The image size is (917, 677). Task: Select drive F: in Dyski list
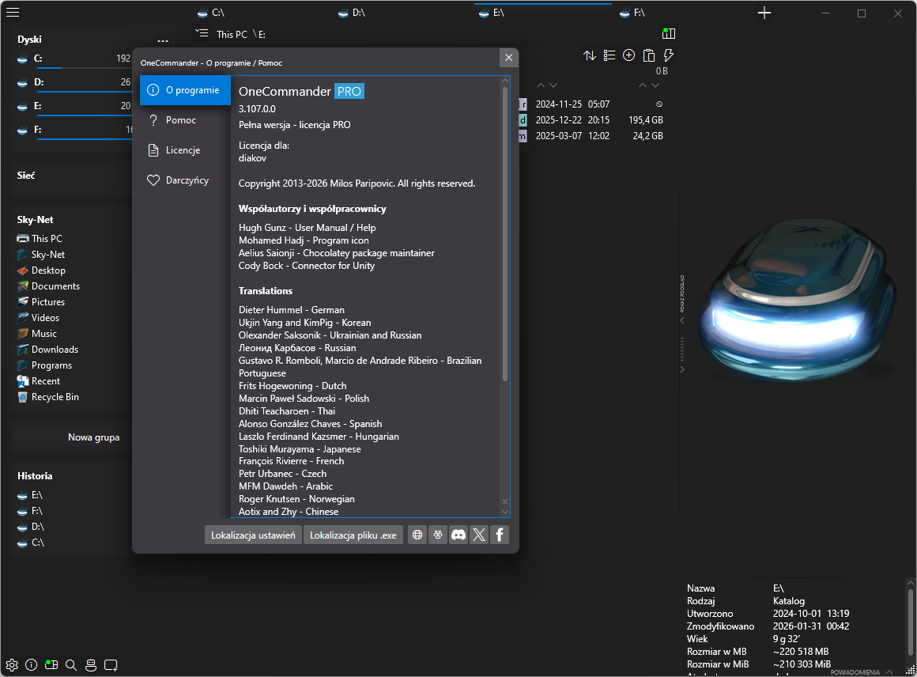click(x=74, y=130)
